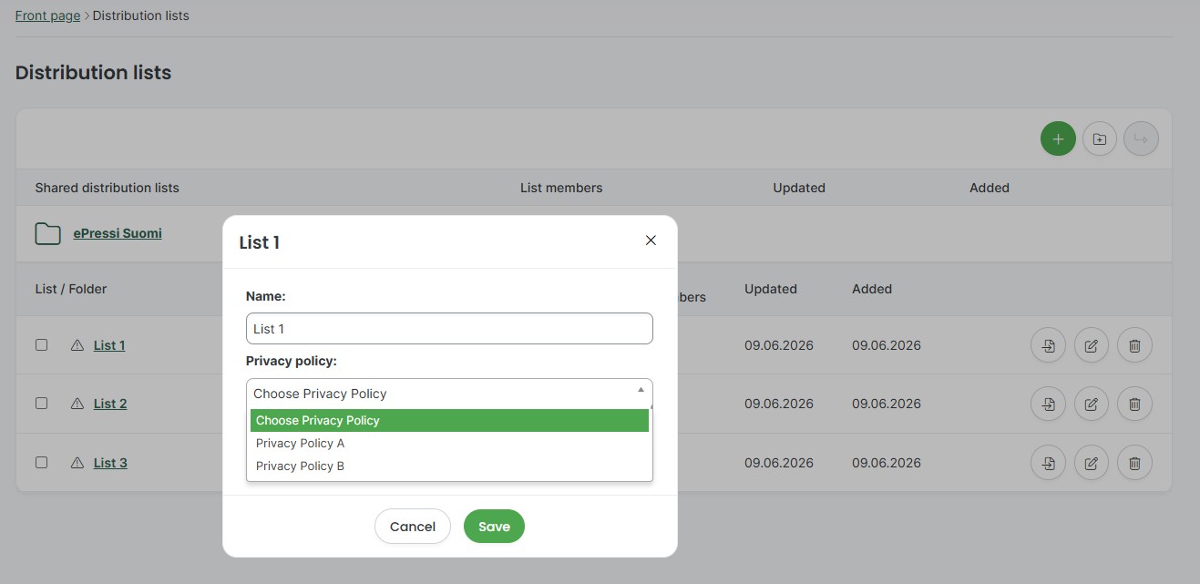The height and width of the screenshot is (584, 1200).
Task: Delete List 2 with its trash icon
Action: (x=1134, y=404)
